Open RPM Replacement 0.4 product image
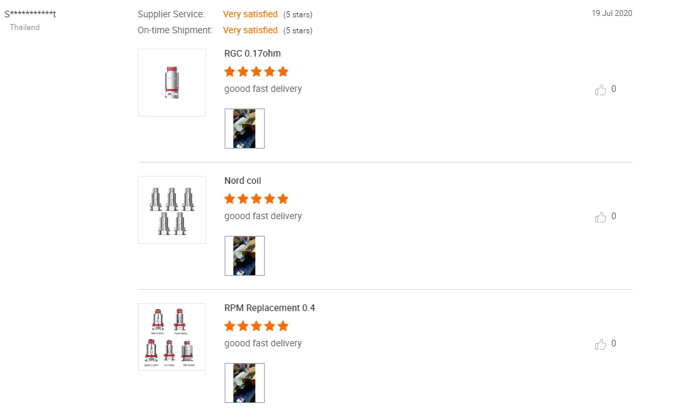This screenshot has height=415, width=676. point(172,337)
